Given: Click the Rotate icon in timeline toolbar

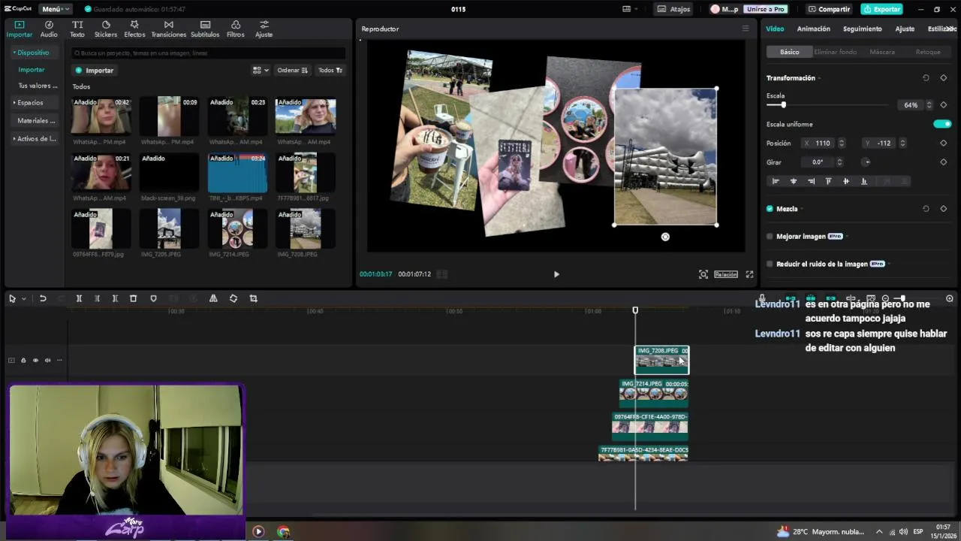Looking at the screenshot, I should [233, 298].
